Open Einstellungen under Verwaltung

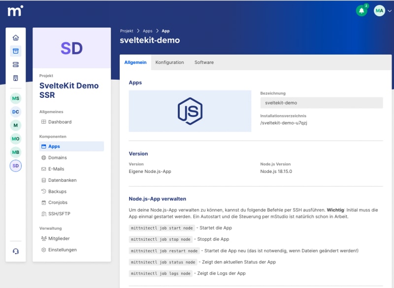[x=71, y=250]
